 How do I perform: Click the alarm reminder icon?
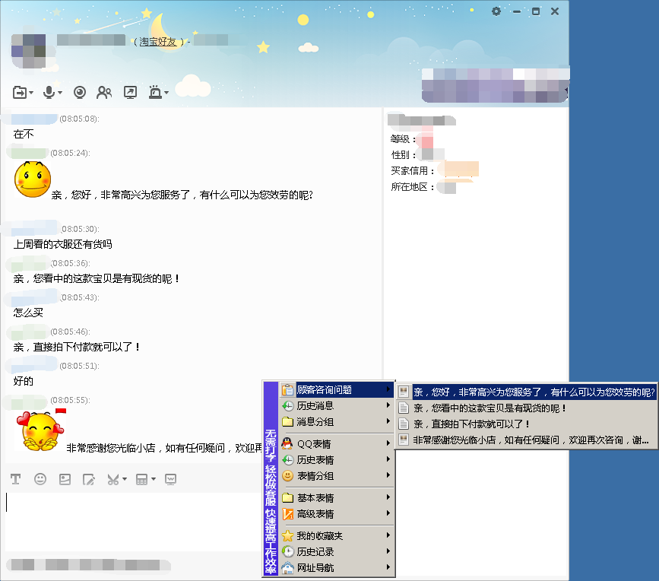tap(157, 91)
